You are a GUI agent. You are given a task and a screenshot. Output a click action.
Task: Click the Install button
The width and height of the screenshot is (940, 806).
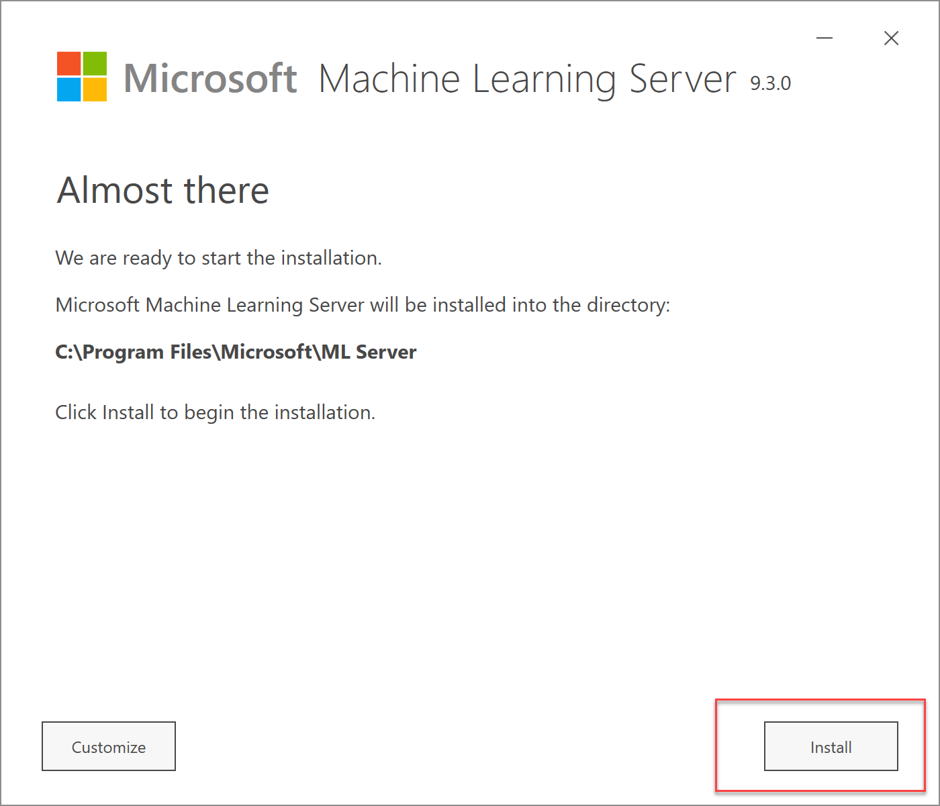[x=831, y=746]
